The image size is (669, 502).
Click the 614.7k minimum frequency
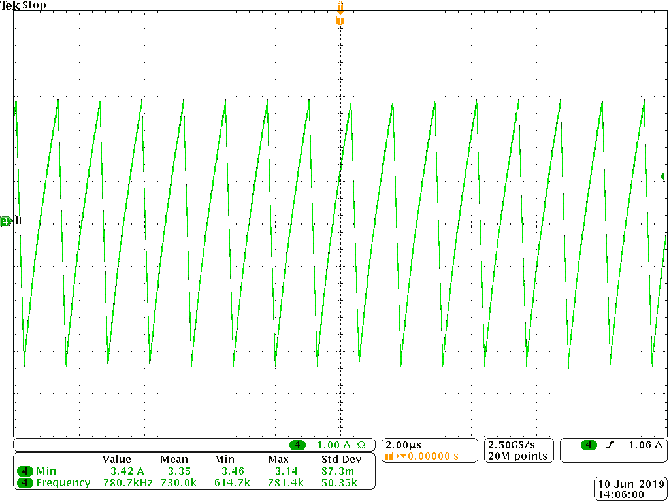click(x=232, y=483)
